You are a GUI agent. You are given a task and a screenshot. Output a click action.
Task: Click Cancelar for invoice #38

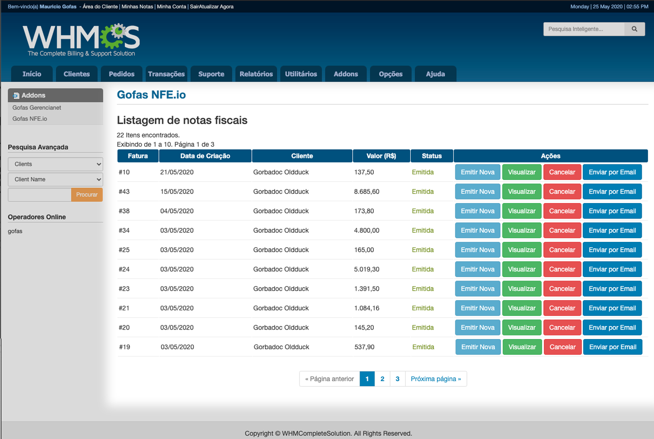tap(562, 211)
